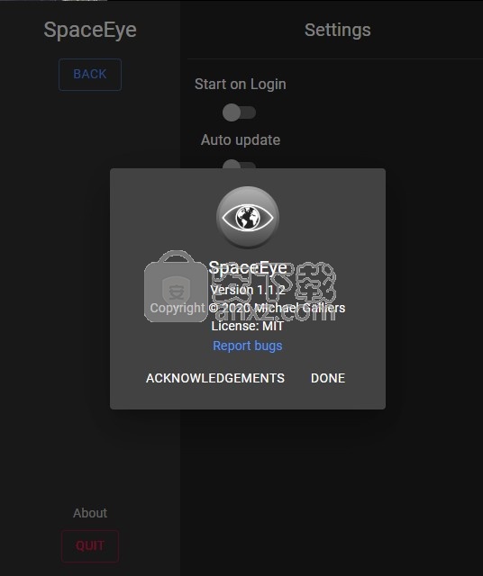This screenshot has width=483, height=576.
Task: Toggle the Start on Login switch
Action: pyautogui.click(x=239, y=112)
